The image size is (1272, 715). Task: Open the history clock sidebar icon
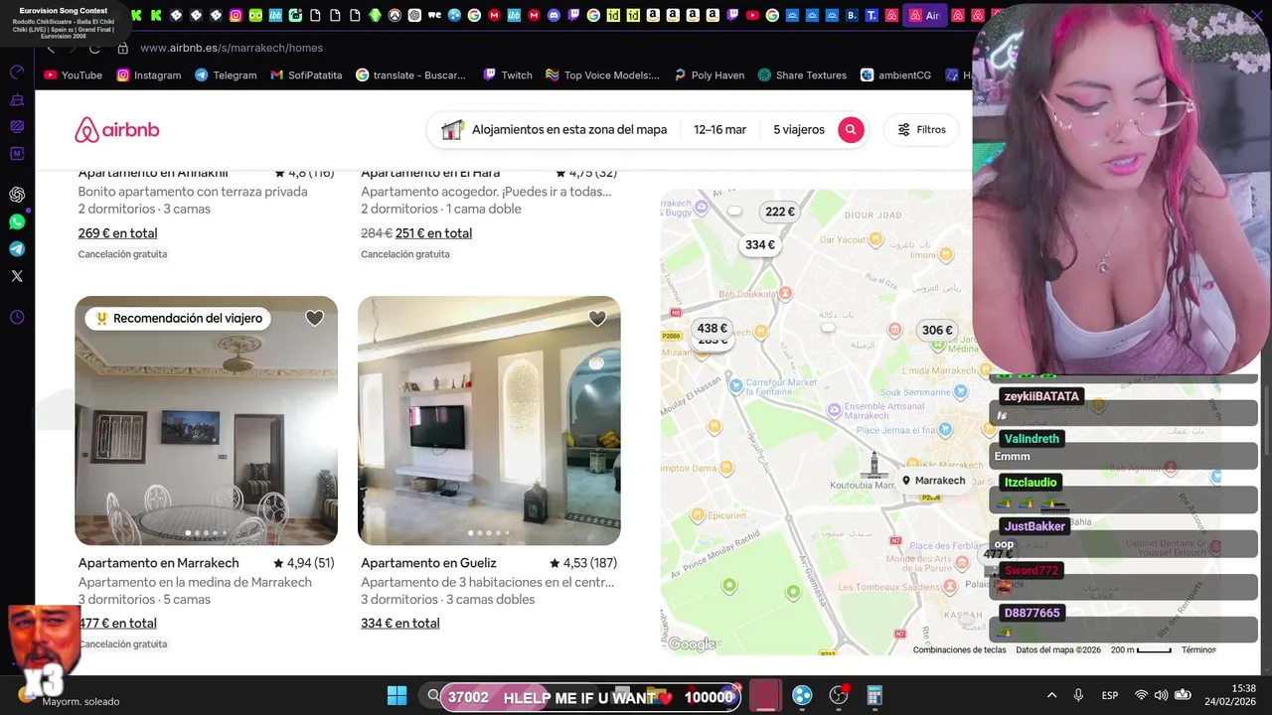17,318
